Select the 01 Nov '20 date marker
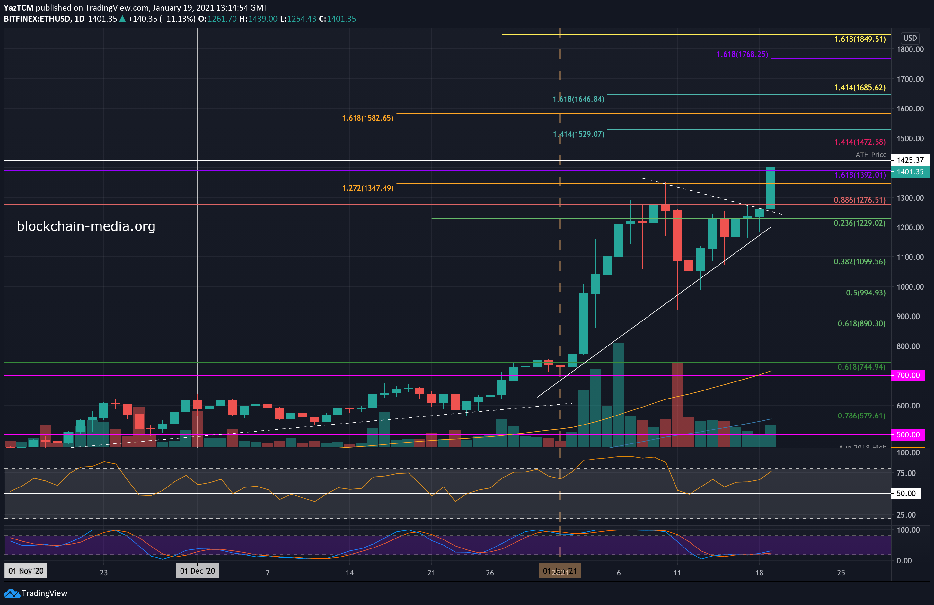Image resolution: width=934 pixels, height=605 pixels. click(x=26, y=571)
